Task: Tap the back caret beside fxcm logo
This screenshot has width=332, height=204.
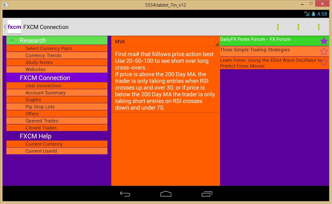Action: pyautogui.click(x=5, y=27)
